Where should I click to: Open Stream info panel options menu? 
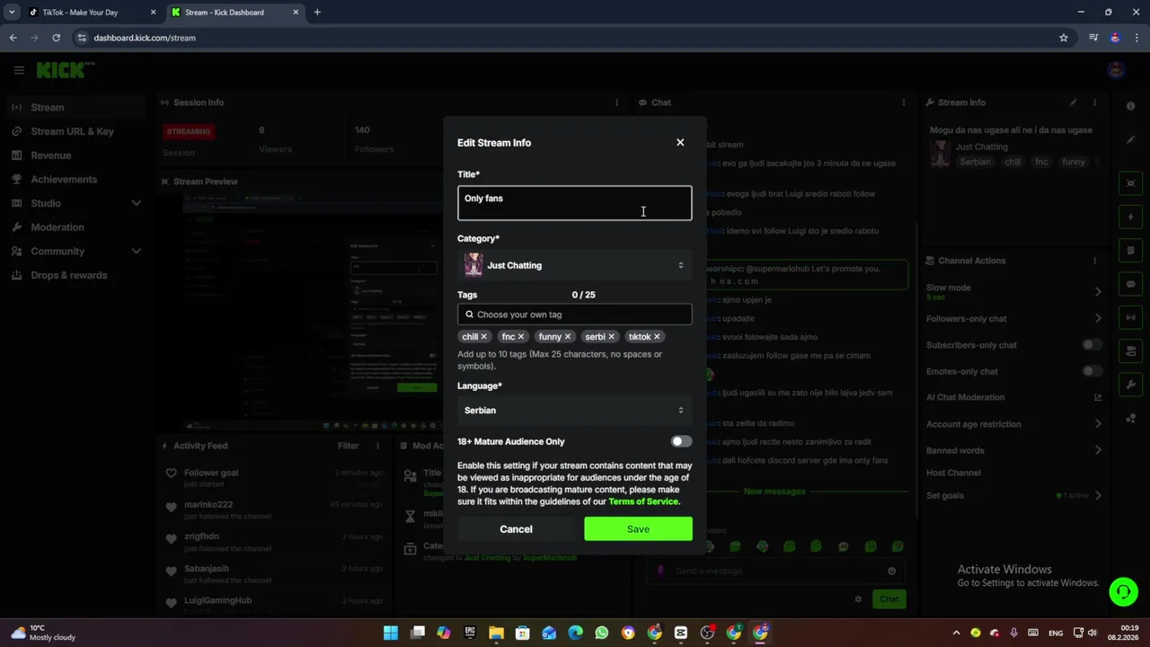point(1094,102)
